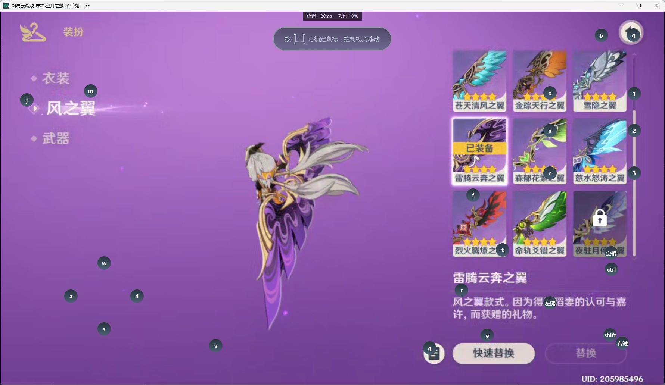Click the 替换 button
The width and height of the screenshot is (665, 385).
coord(586,353)
